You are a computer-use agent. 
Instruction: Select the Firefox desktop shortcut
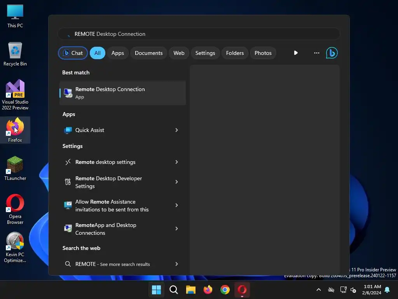click(x=15, y=130)
